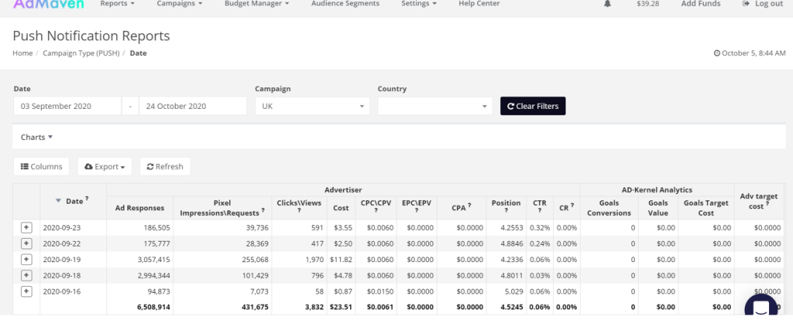This screenshot has width=793, height=320.
Task: Log out of the account
Action: pyautogui.click(x=763, y=4)
